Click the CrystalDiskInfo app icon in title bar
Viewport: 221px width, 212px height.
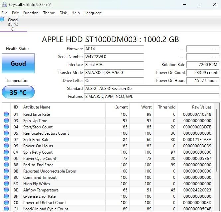click(4, 4)
